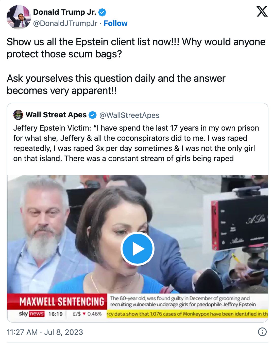The image size is (273, 345).
Task: Click the main tweet text about Epstein client list
Action: pyautogui.click(x=136, y=66)
